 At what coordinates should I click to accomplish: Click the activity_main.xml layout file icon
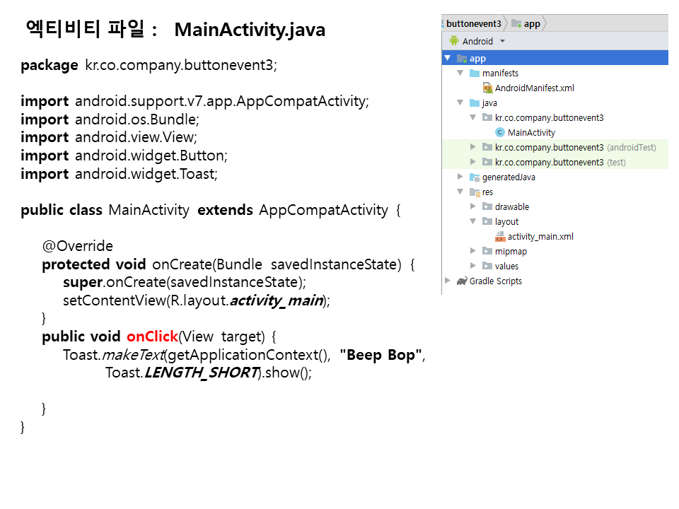click(500, 237)
